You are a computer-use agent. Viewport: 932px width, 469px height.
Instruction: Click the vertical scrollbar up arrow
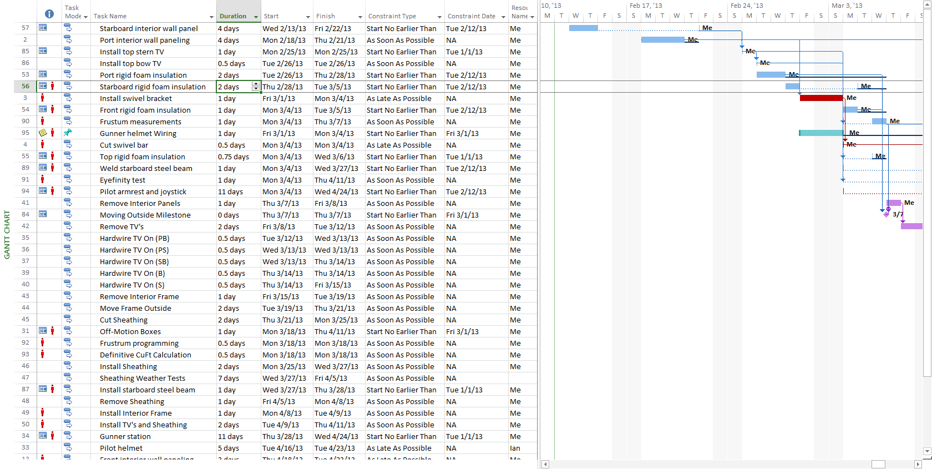point(927,4)
